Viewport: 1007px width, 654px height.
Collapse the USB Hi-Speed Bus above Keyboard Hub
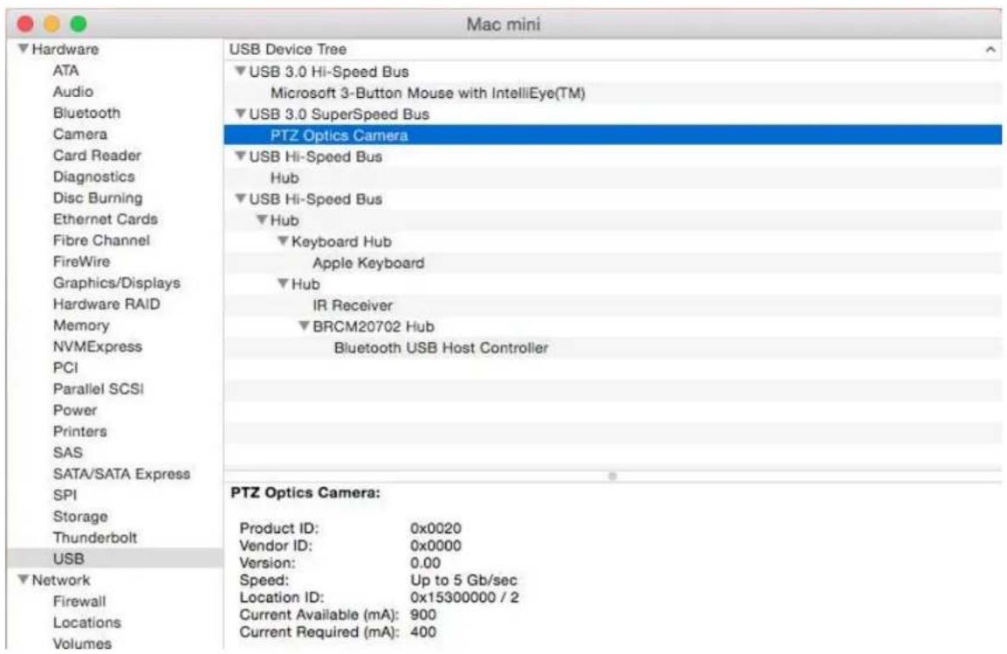(241, 199)
